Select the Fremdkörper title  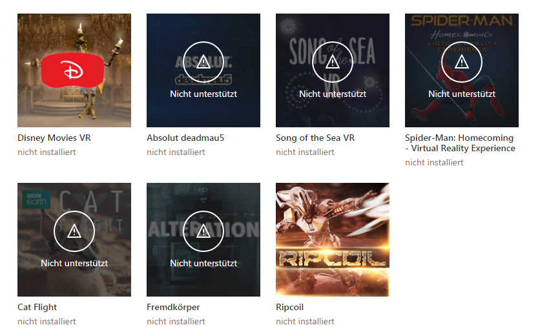click(x=173, y=307)
